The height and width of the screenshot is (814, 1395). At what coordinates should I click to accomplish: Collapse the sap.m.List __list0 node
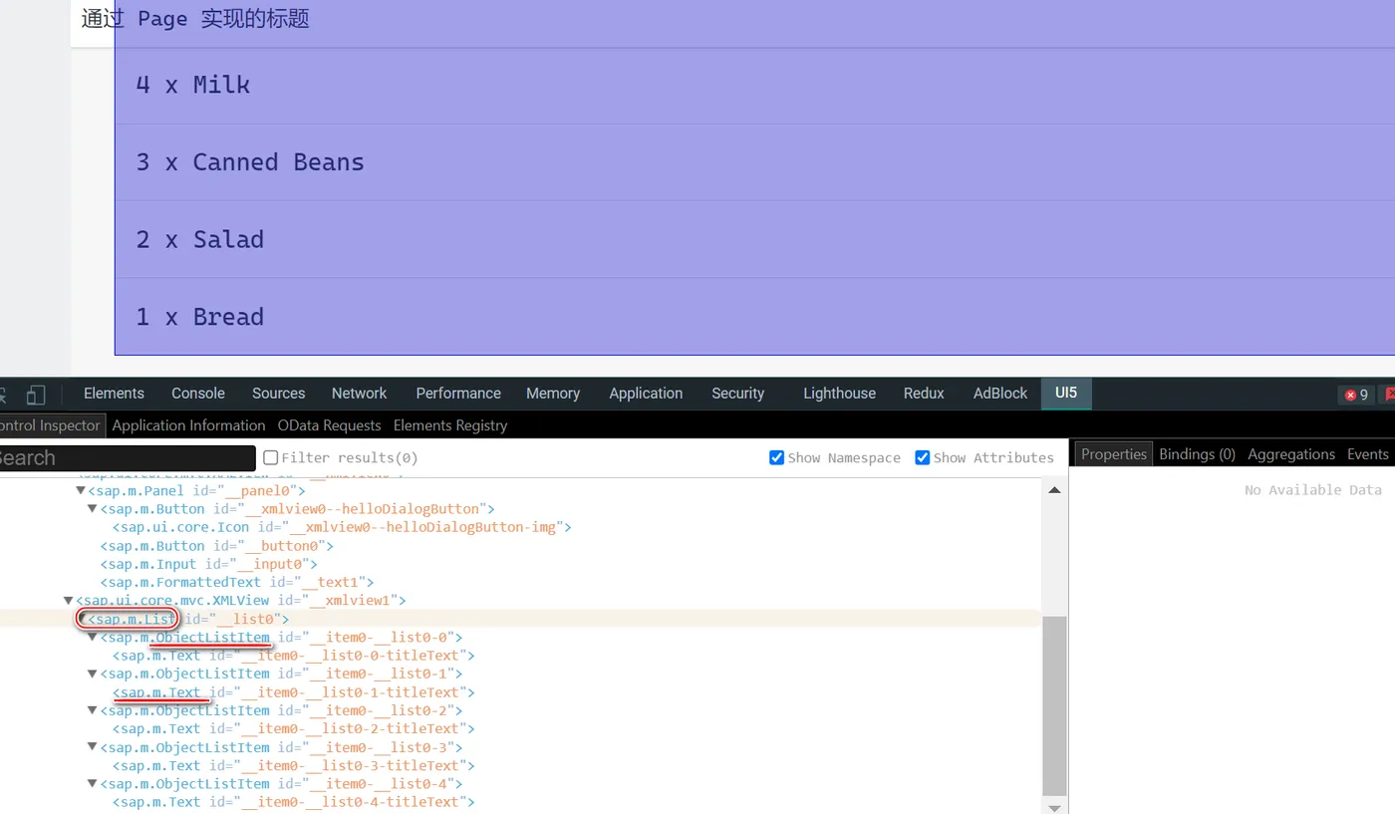coord(81,620)
